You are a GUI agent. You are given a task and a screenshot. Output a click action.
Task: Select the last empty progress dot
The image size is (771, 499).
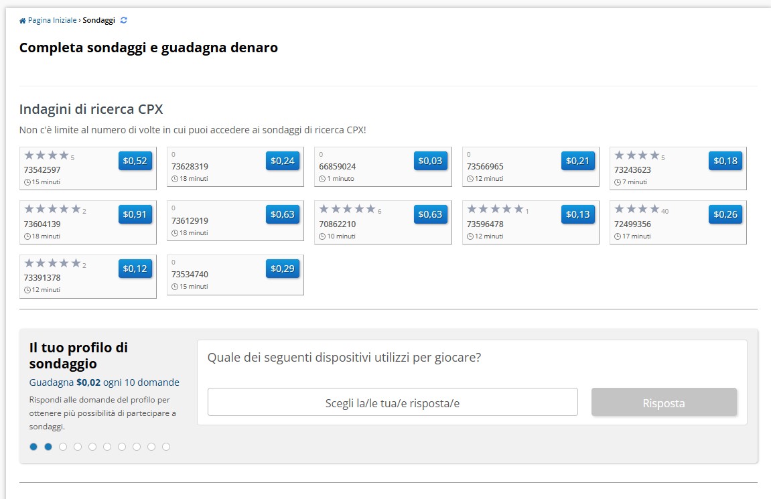pyautogui.click(x=166, y=447)
